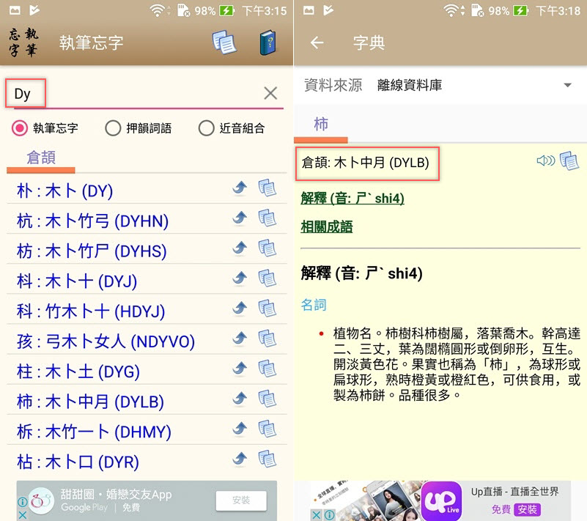This screenshot has width=587, height=521.
Task: Open the 枋 : 木卜竹尸 (DYHS) result
Action: point(92,251)
